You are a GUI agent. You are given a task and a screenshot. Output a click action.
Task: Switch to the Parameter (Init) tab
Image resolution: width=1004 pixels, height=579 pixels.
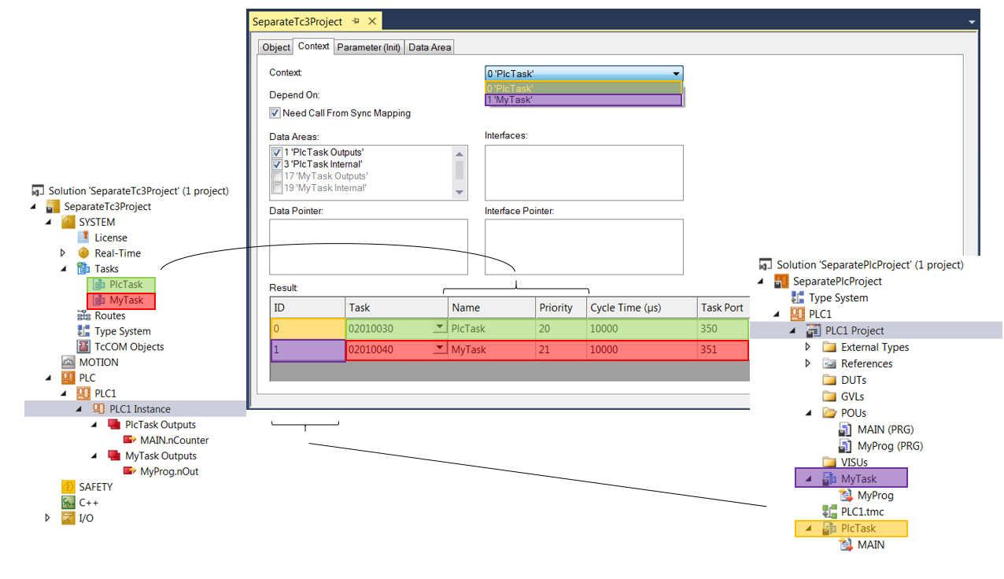click(x=369, y=47)
